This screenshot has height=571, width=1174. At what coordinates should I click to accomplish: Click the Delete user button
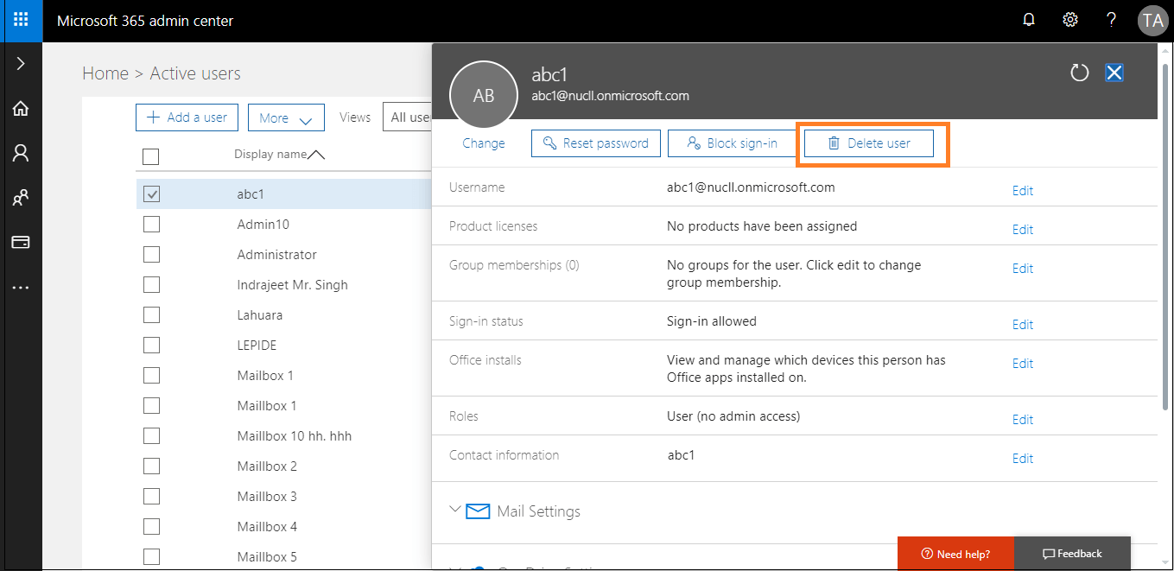868,143
